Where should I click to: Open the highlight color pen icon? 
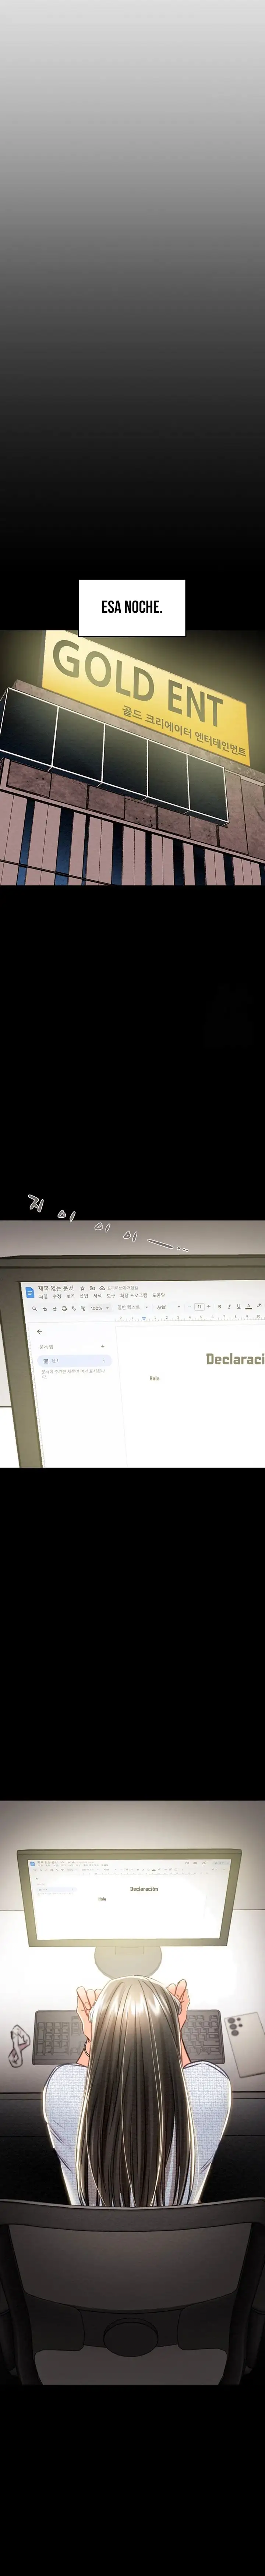pos(259,1306)
